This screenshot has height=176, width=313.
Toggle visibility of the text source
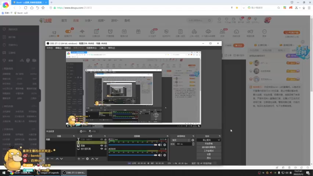point(102,140)
